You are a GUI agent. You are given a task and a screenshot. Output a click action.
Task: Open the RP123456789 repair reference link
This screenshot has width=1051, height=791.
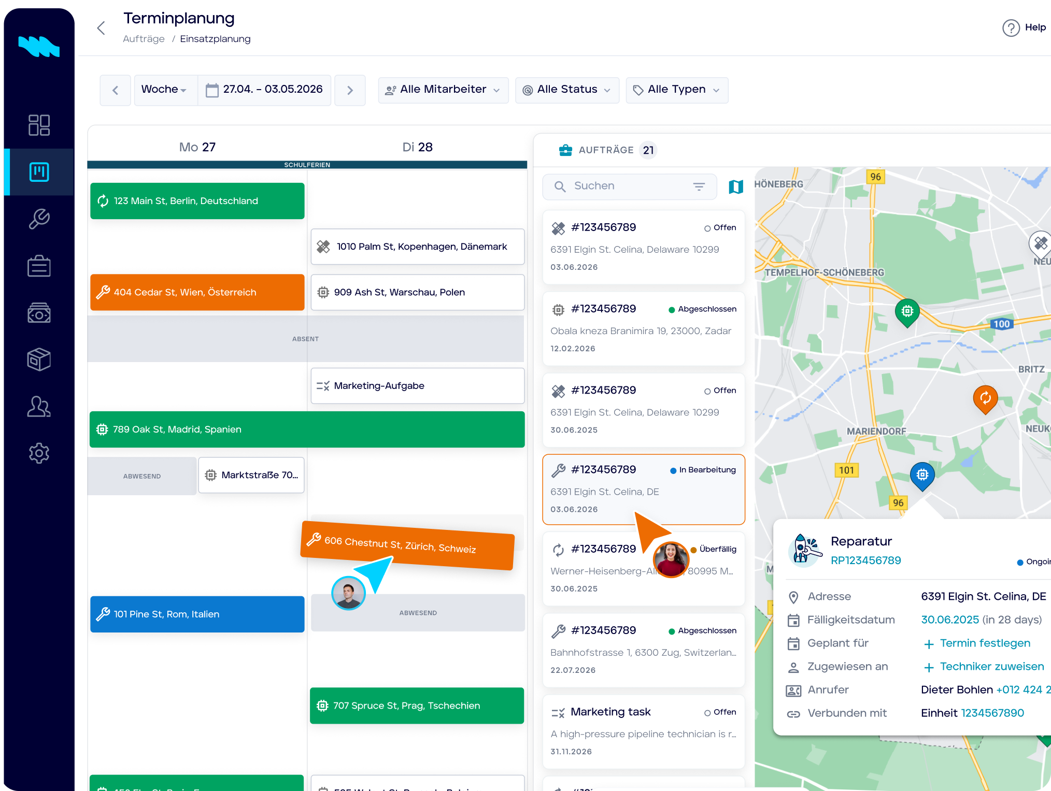pos(865,560)
